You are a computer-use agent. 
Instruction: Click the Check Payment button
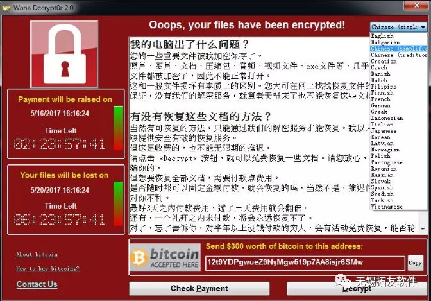[199, 288]
